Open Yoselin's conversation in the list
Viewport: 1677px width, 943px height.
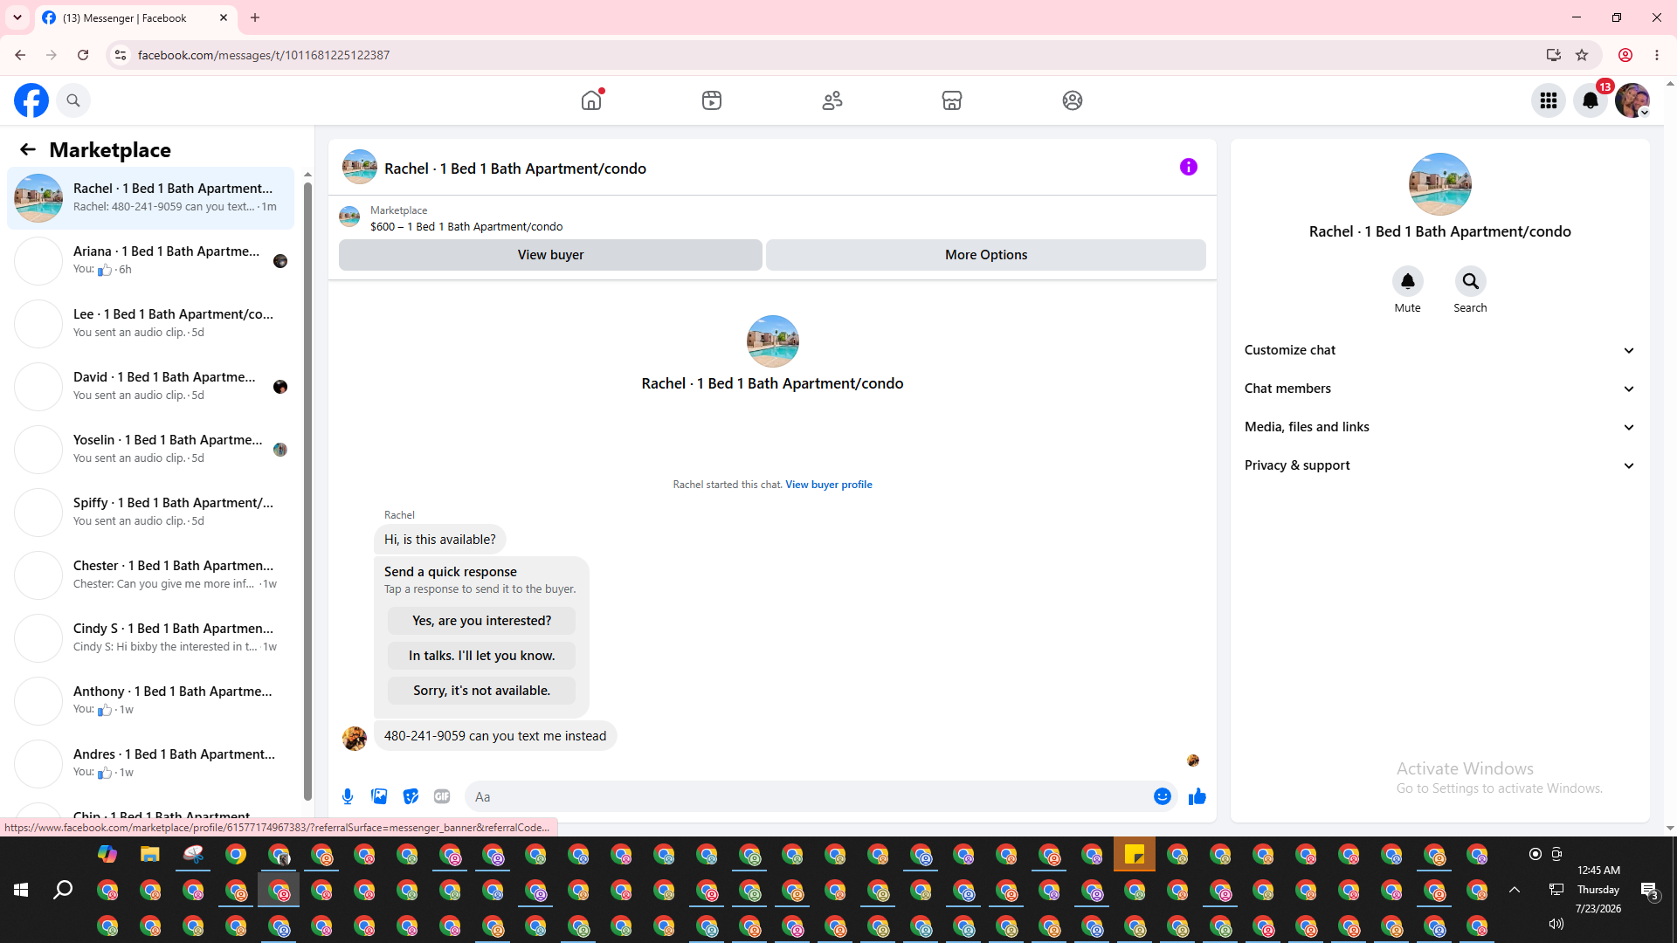(151, 450)
